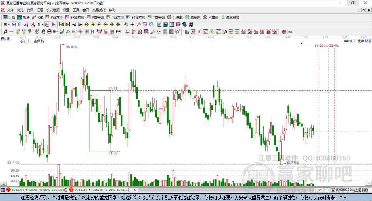Click the scrollbar left arrow
The height and width of the screenshot is (201, 372).
point(134,190)
